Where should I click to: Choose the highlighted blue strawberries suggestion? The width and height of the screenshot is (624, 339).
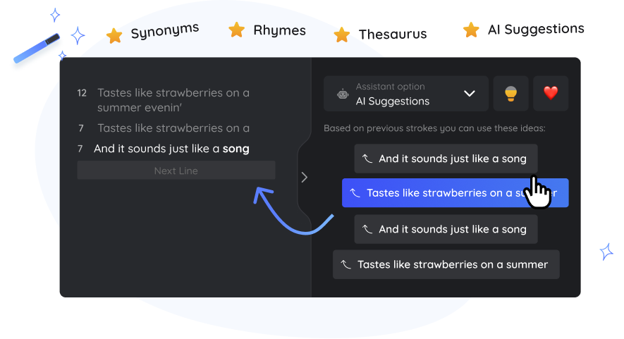455,193
